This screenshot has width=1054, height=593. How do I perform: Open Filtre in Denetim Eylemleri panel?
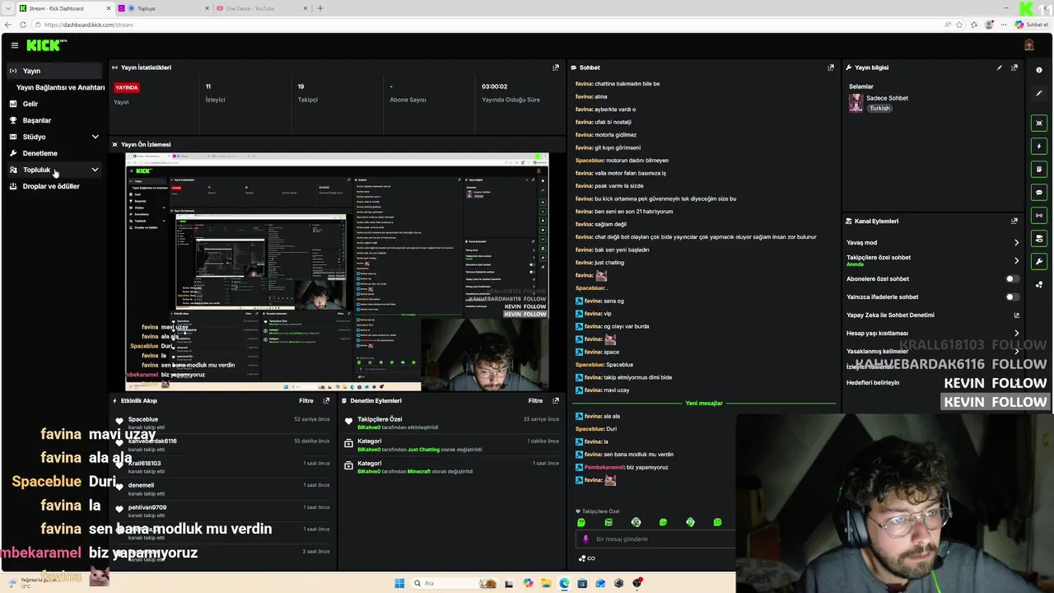coord(535,400)
